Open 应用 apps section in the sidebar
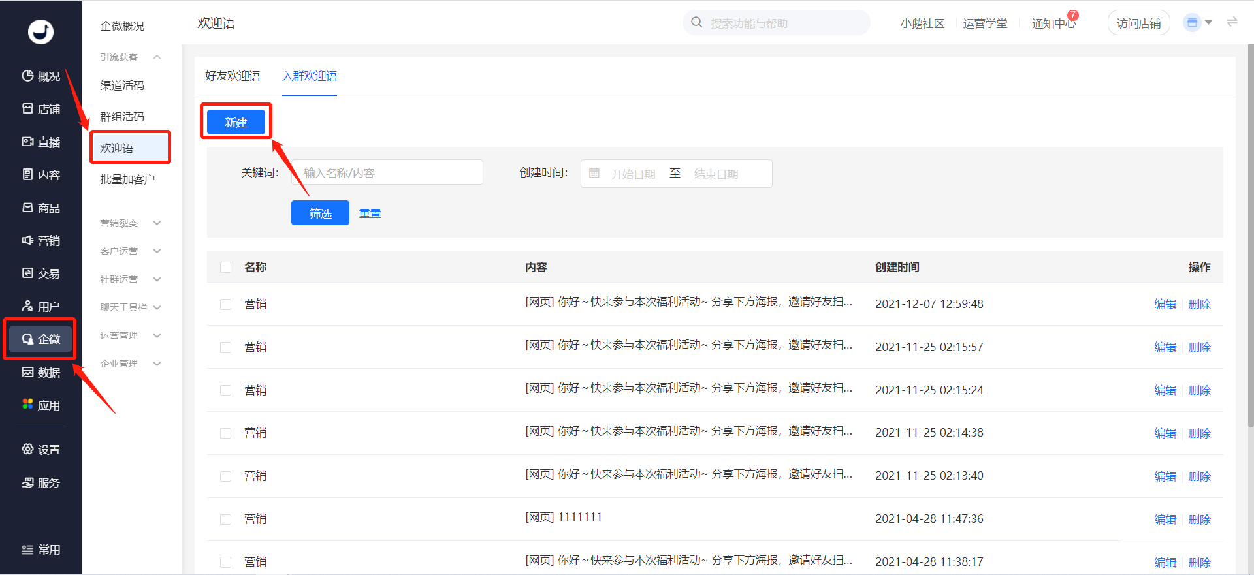 click(x=40, y=405)
